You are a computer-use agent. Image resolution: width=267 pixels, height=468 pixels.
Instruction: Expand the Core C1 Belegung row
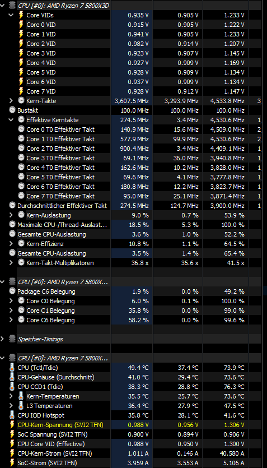[11, 311]
